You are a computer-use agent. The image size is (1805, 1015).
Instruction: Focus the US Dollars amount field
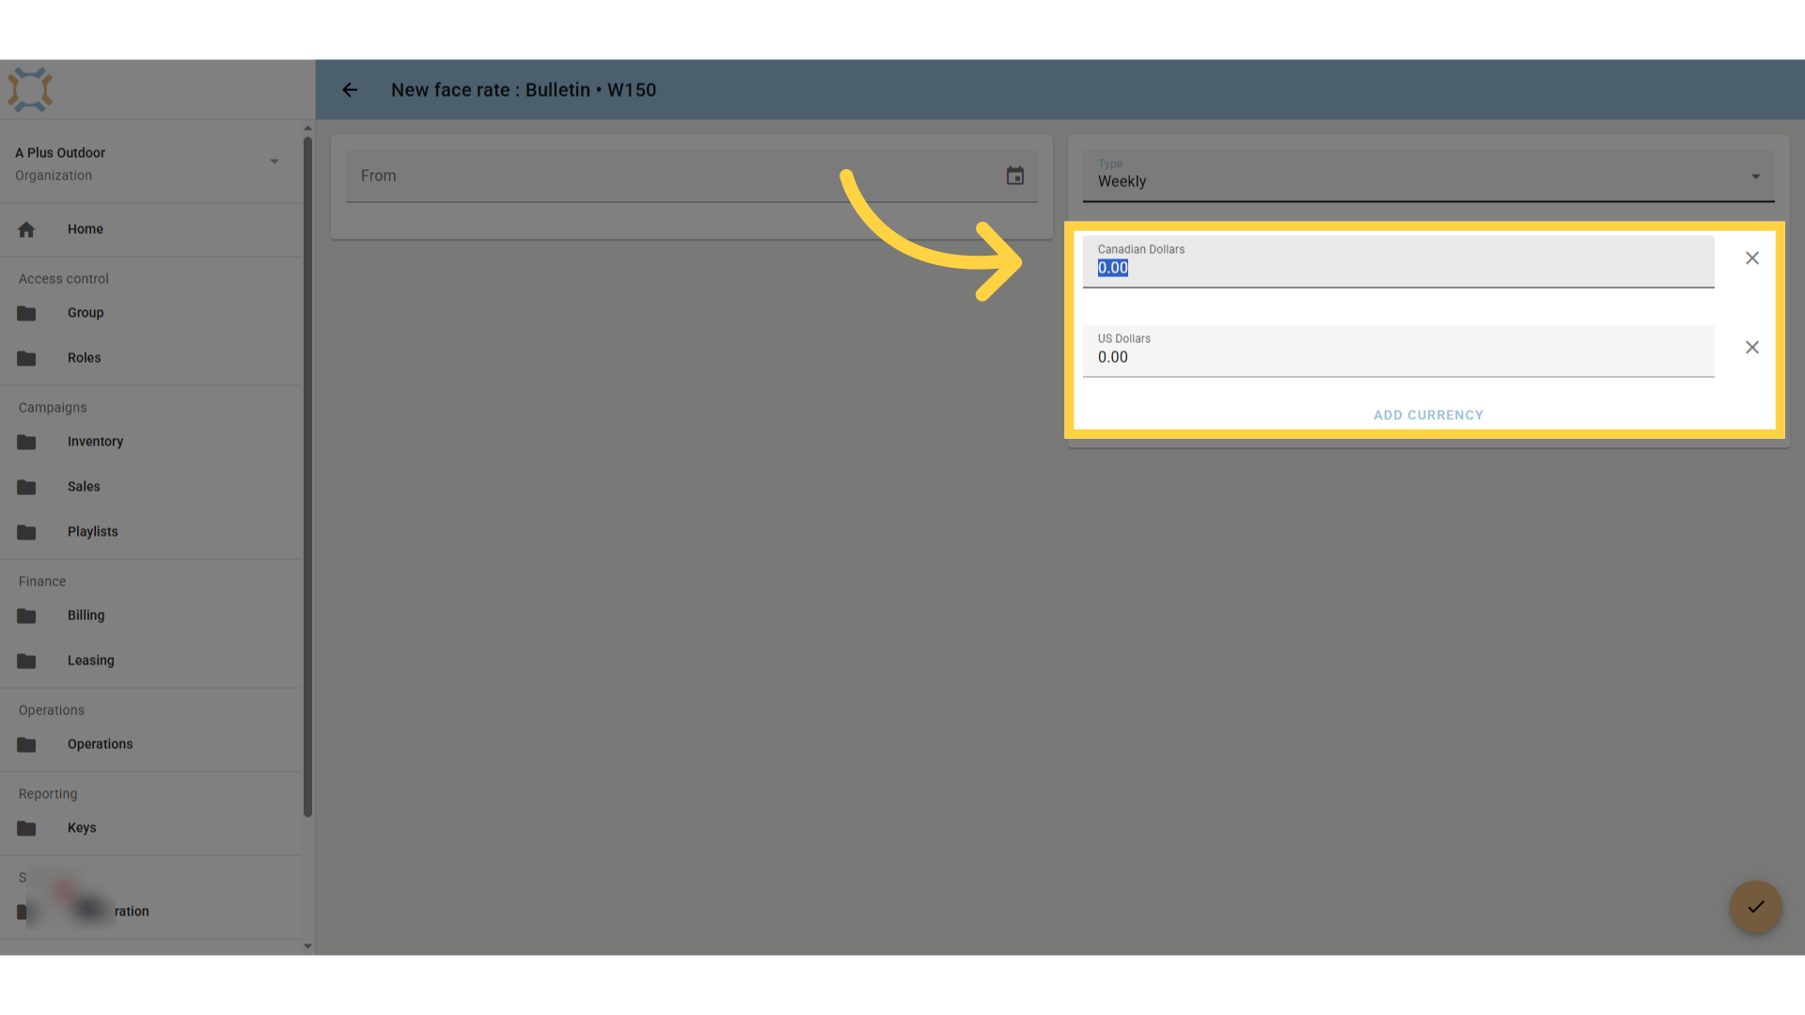1398,351
